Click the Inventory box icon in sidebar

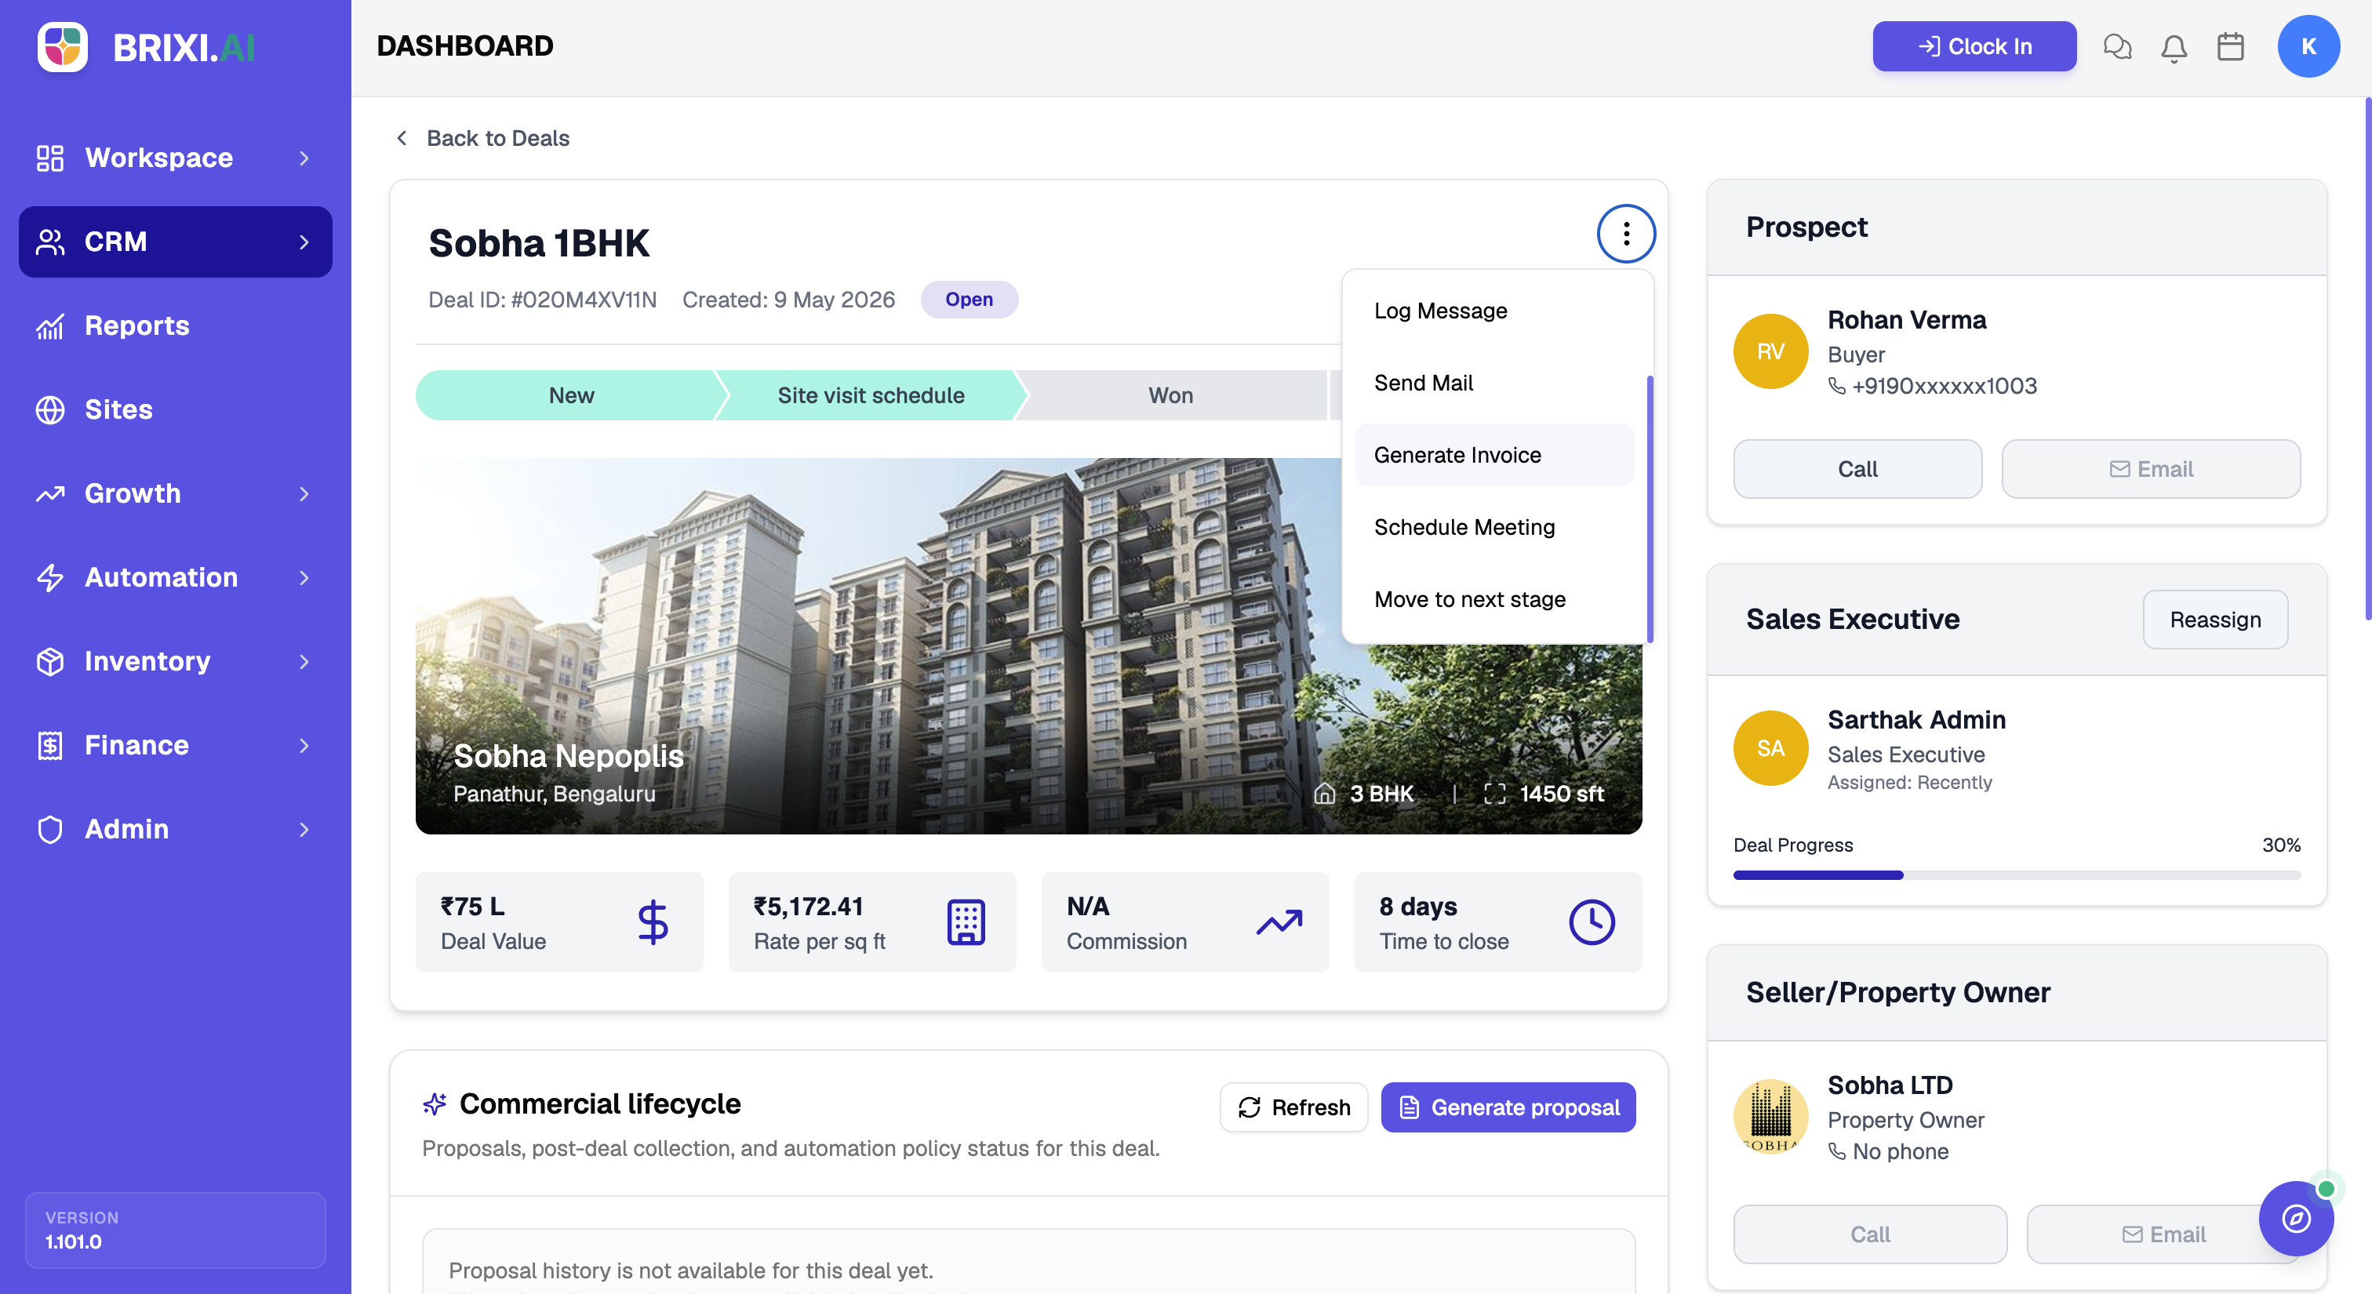coord(49,661)
